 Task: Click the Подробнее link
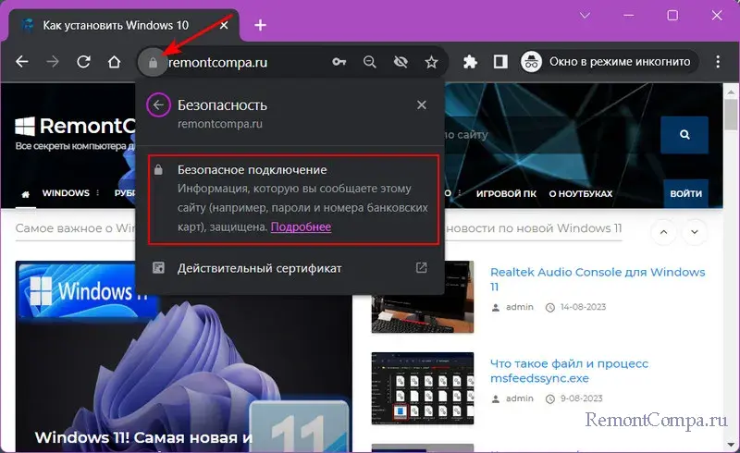click(301, 226)
